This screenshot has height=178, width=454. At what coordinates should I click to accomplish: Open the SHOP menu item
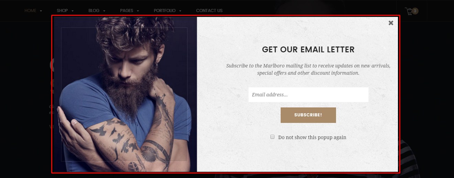coord(62,11)
